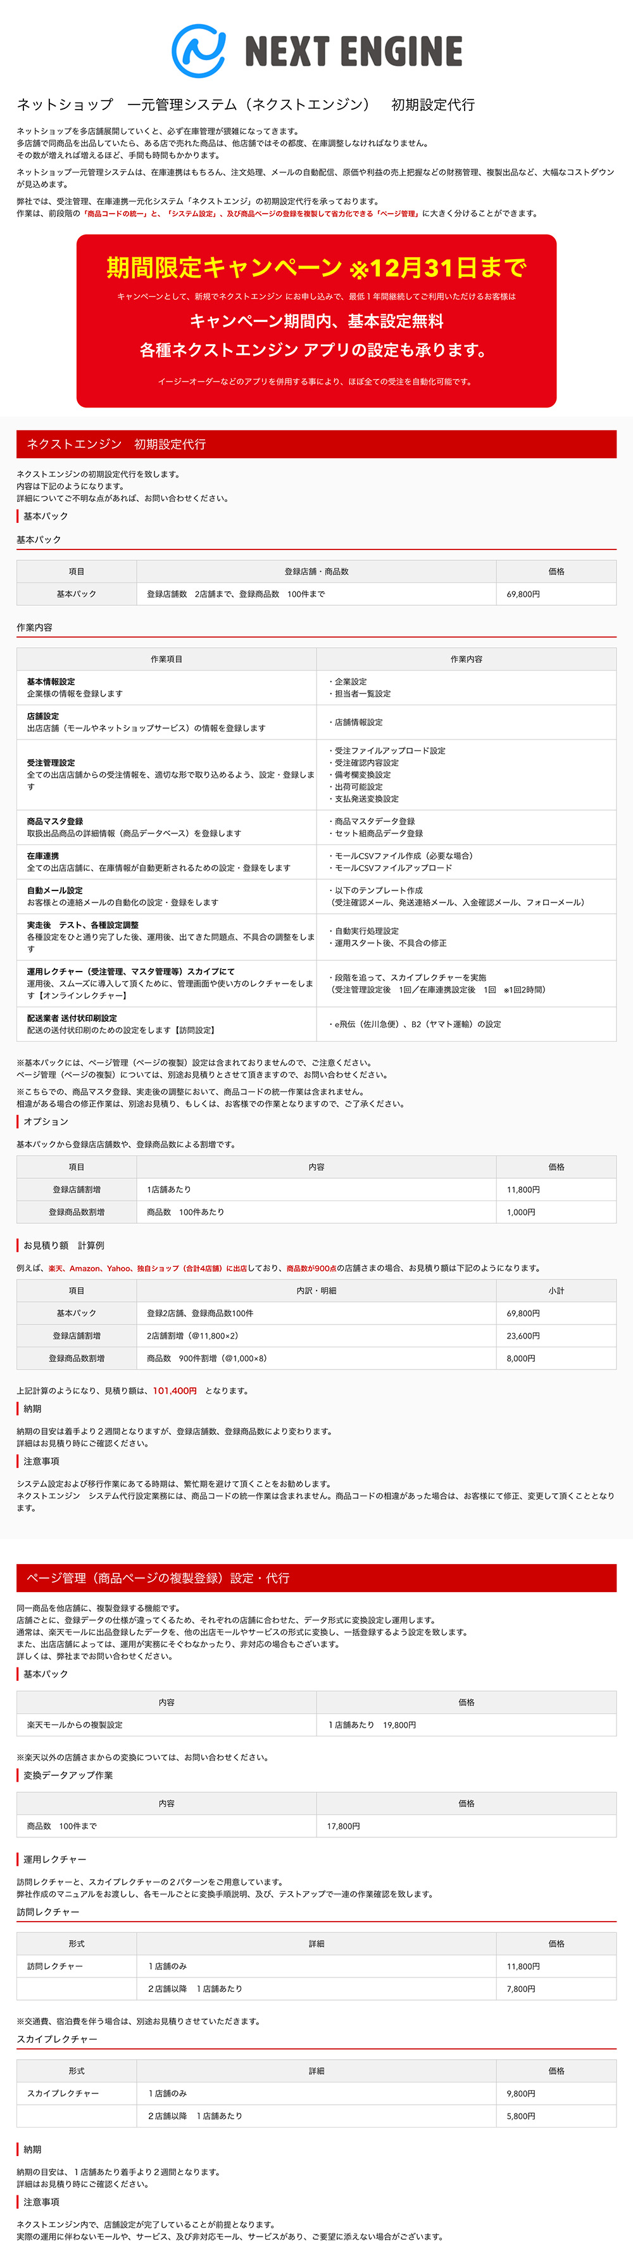Image resolution: width=633 pixels, height=2267 pixels.
Task: Click the 商品マスタ登録 row title
Action: 56,821
